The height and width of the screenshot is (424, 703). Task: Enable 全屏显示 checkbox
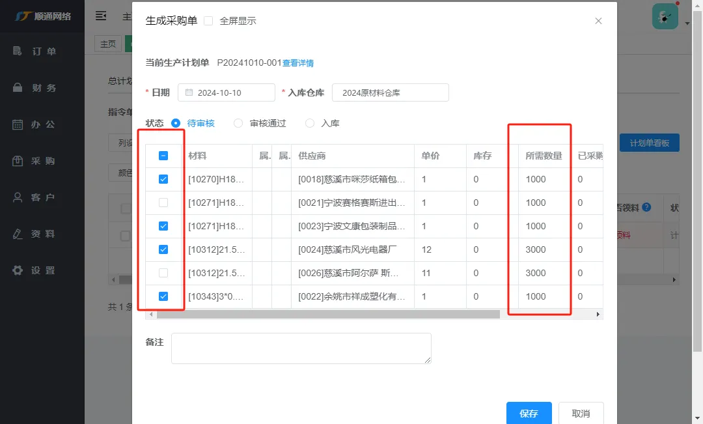[208, 21]
